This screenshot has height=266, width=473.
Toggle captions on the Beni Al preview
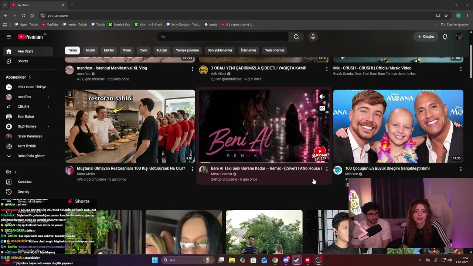pyautogui.click(x=322, y=109)
